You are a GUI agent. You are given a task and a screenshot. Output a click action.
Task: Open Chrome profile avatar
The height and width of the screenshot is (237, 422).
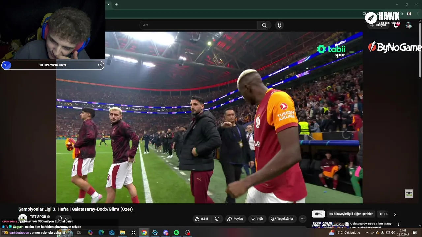click(x=409, y=14)
